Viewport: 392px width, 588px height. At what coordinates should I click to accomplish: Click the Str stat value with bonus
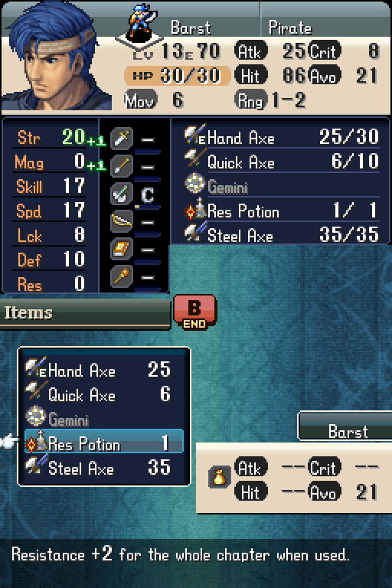(x=83, y=137)
